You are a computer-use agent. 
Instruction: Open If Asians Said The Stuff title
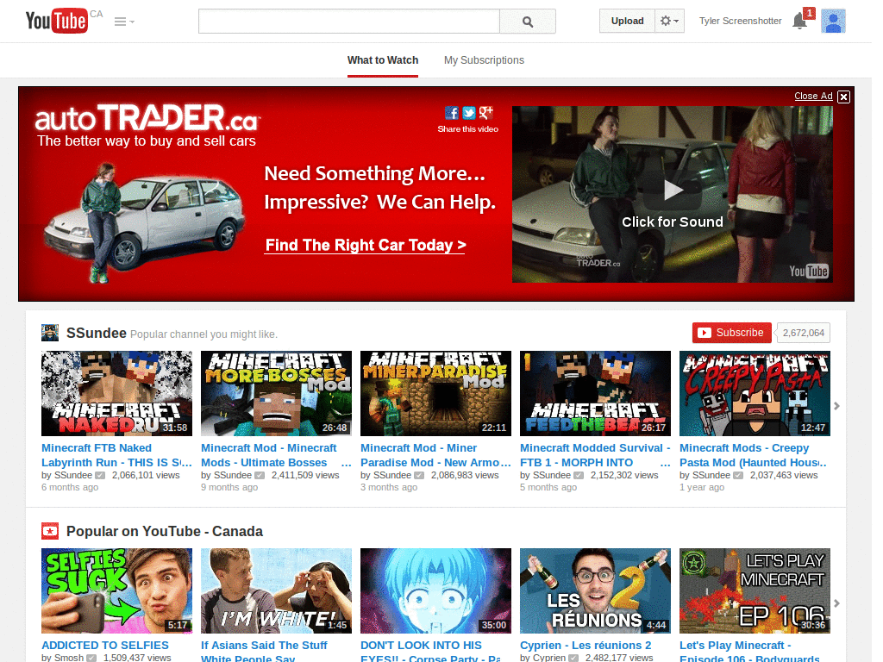264,651
